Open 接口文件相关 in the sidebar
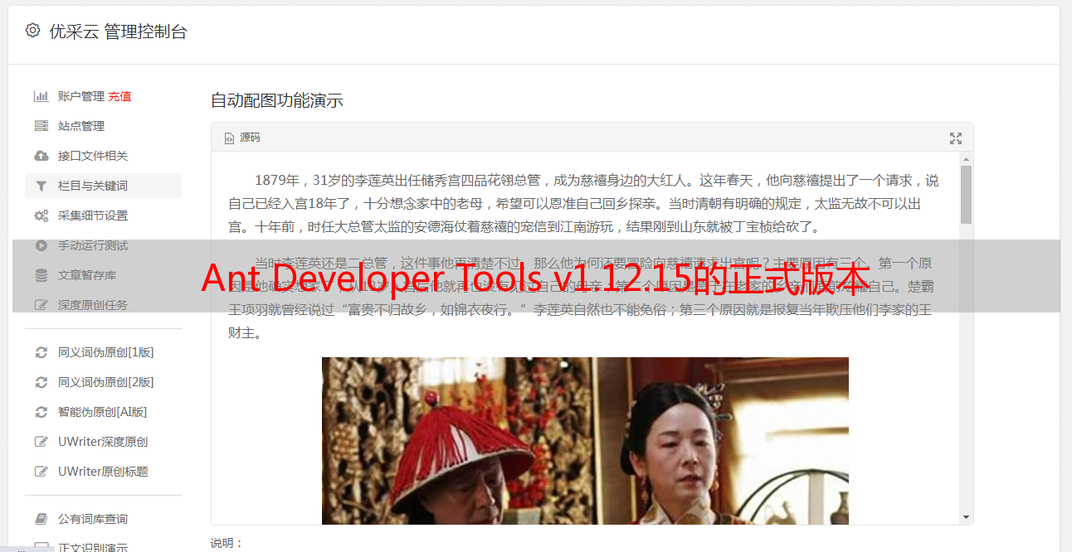The image size is (1072, 552). (x=93, y=156)
